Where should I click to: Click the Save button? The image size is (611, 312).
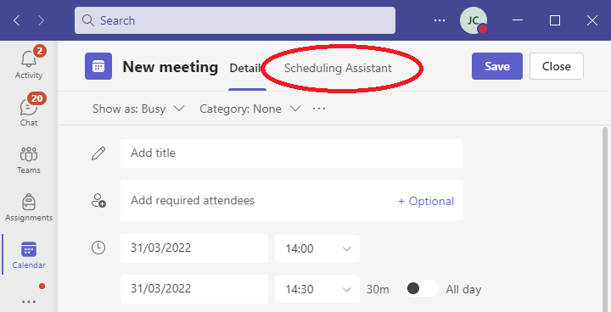click(496, 66)
